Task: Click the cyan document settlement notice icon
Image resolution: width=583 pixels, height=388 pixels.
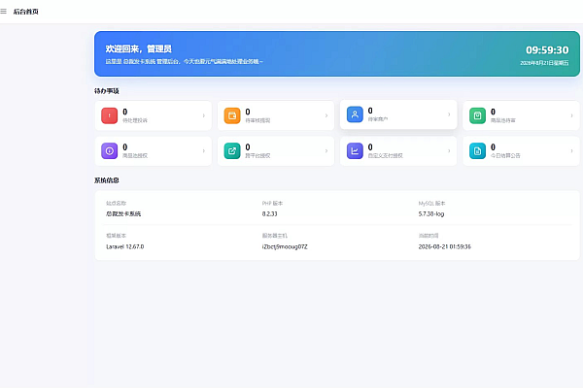Action: [x=477, y=151]
